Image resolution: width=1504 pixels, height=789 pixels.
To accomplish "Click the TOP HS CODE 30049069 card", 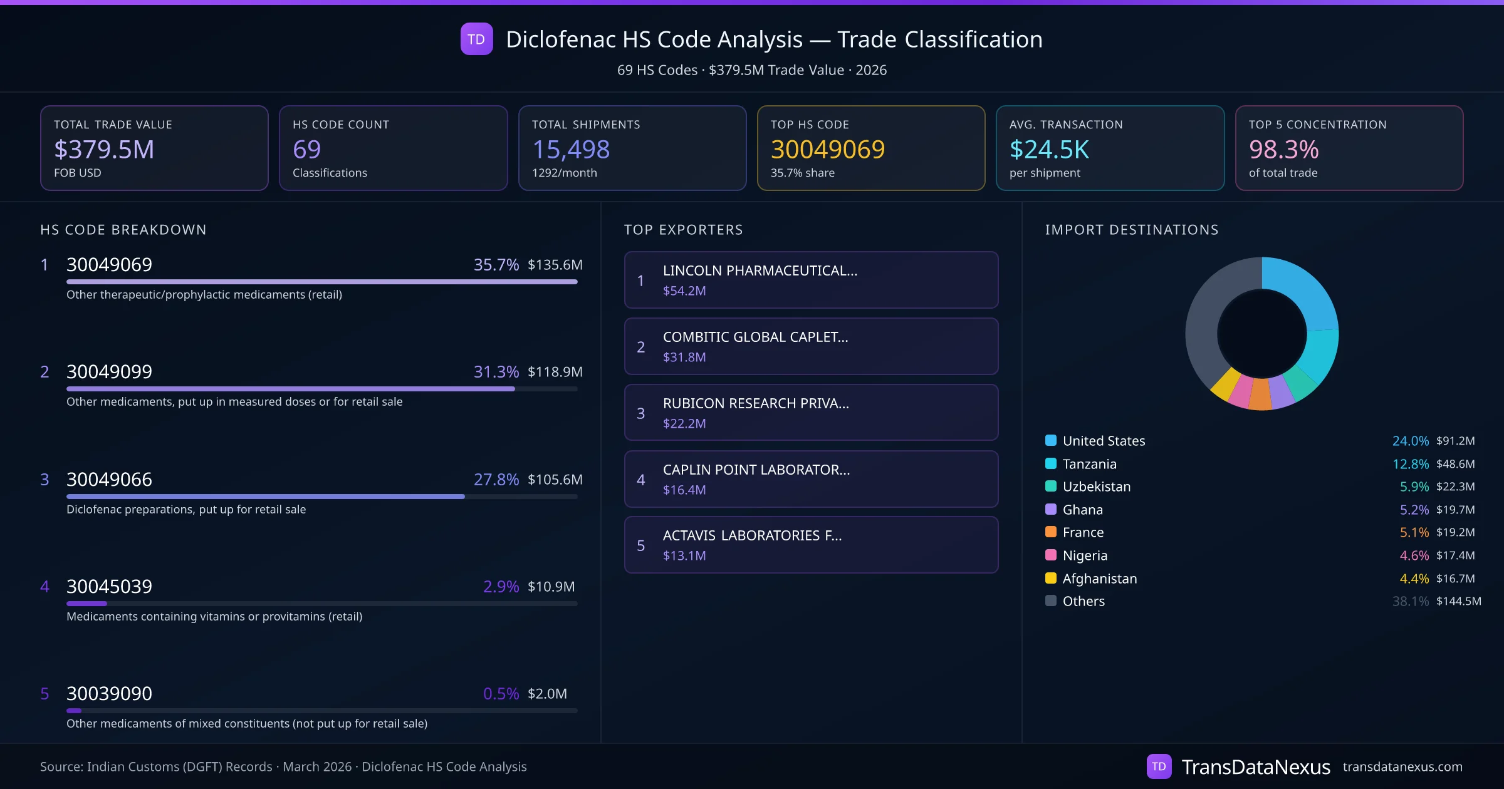I will pyautogui.click(x=871, y=148).
